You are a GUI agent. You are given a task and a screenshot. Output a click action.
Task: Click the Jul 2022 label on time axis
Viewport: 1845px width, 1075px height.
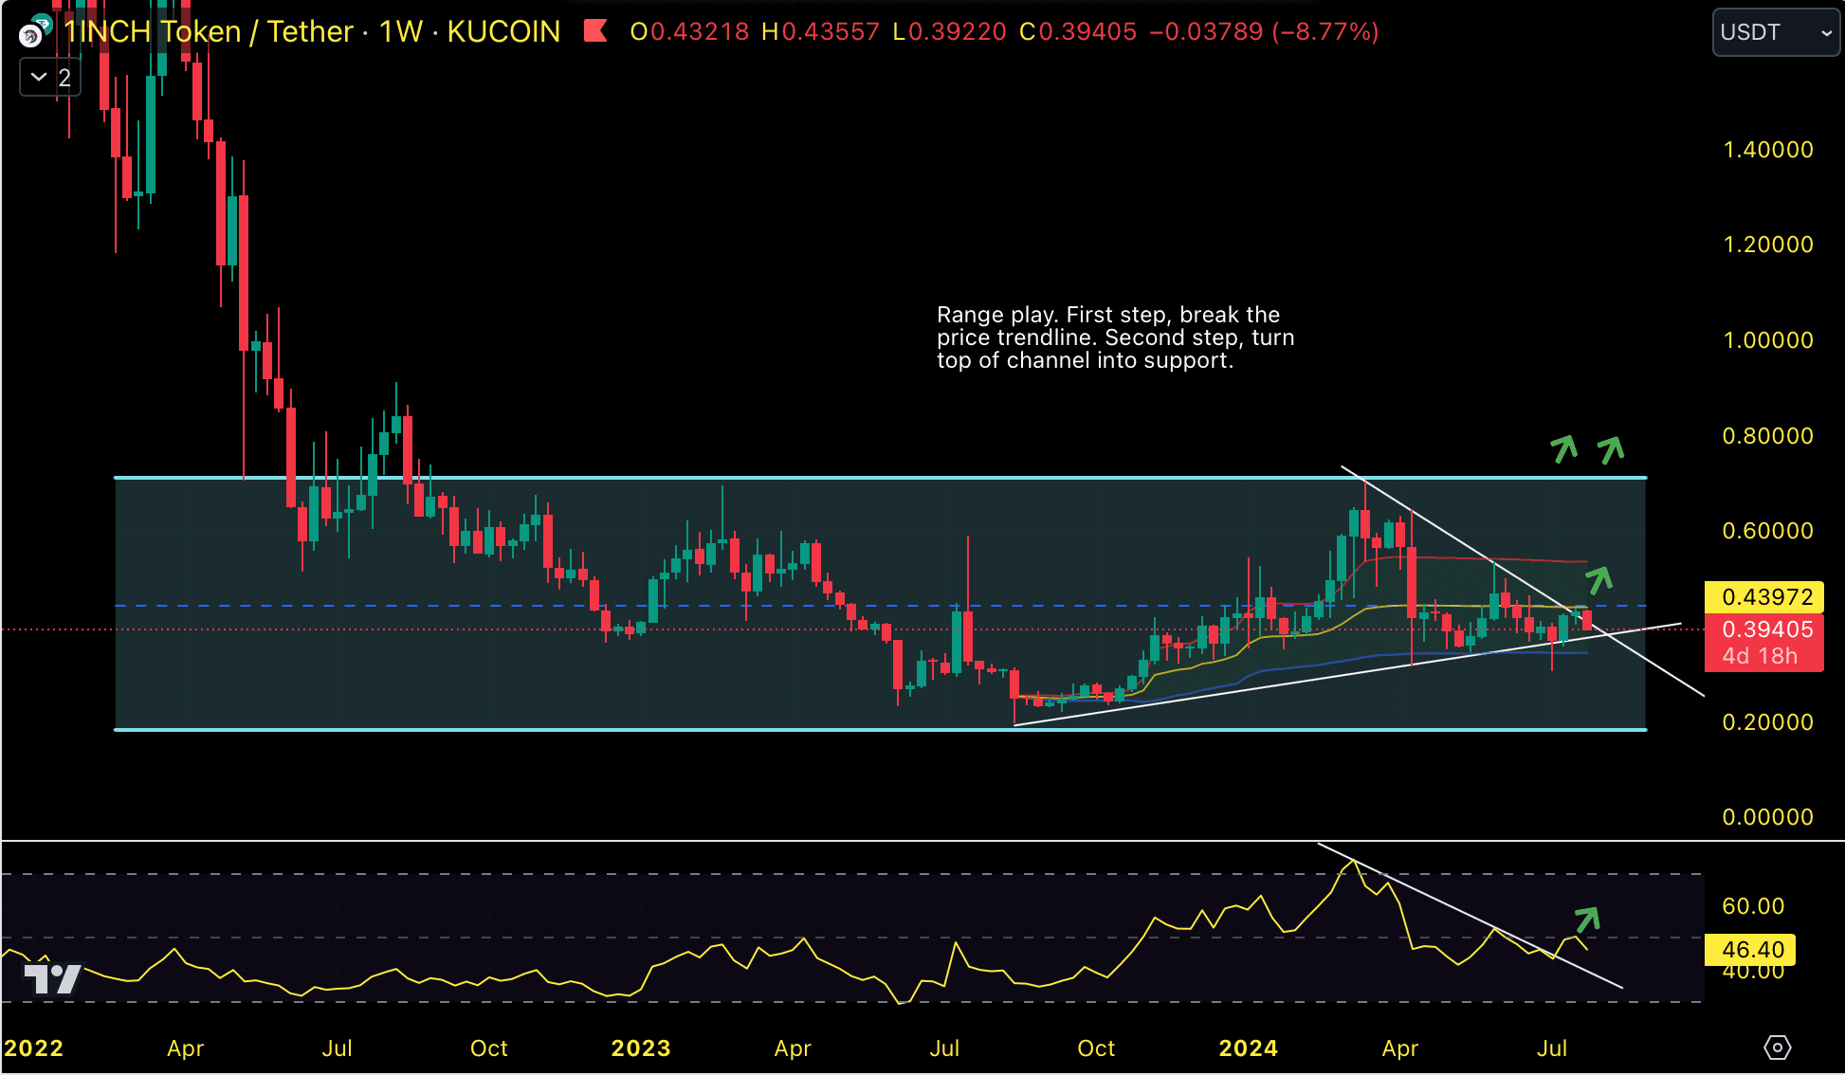click(x=337, y=1048)
